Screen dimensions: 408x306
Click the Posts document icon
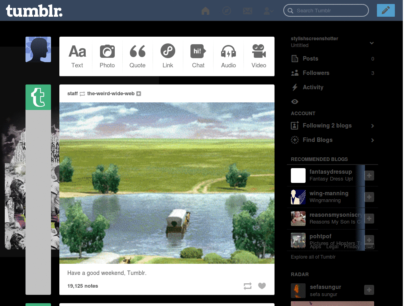point(295,59)
